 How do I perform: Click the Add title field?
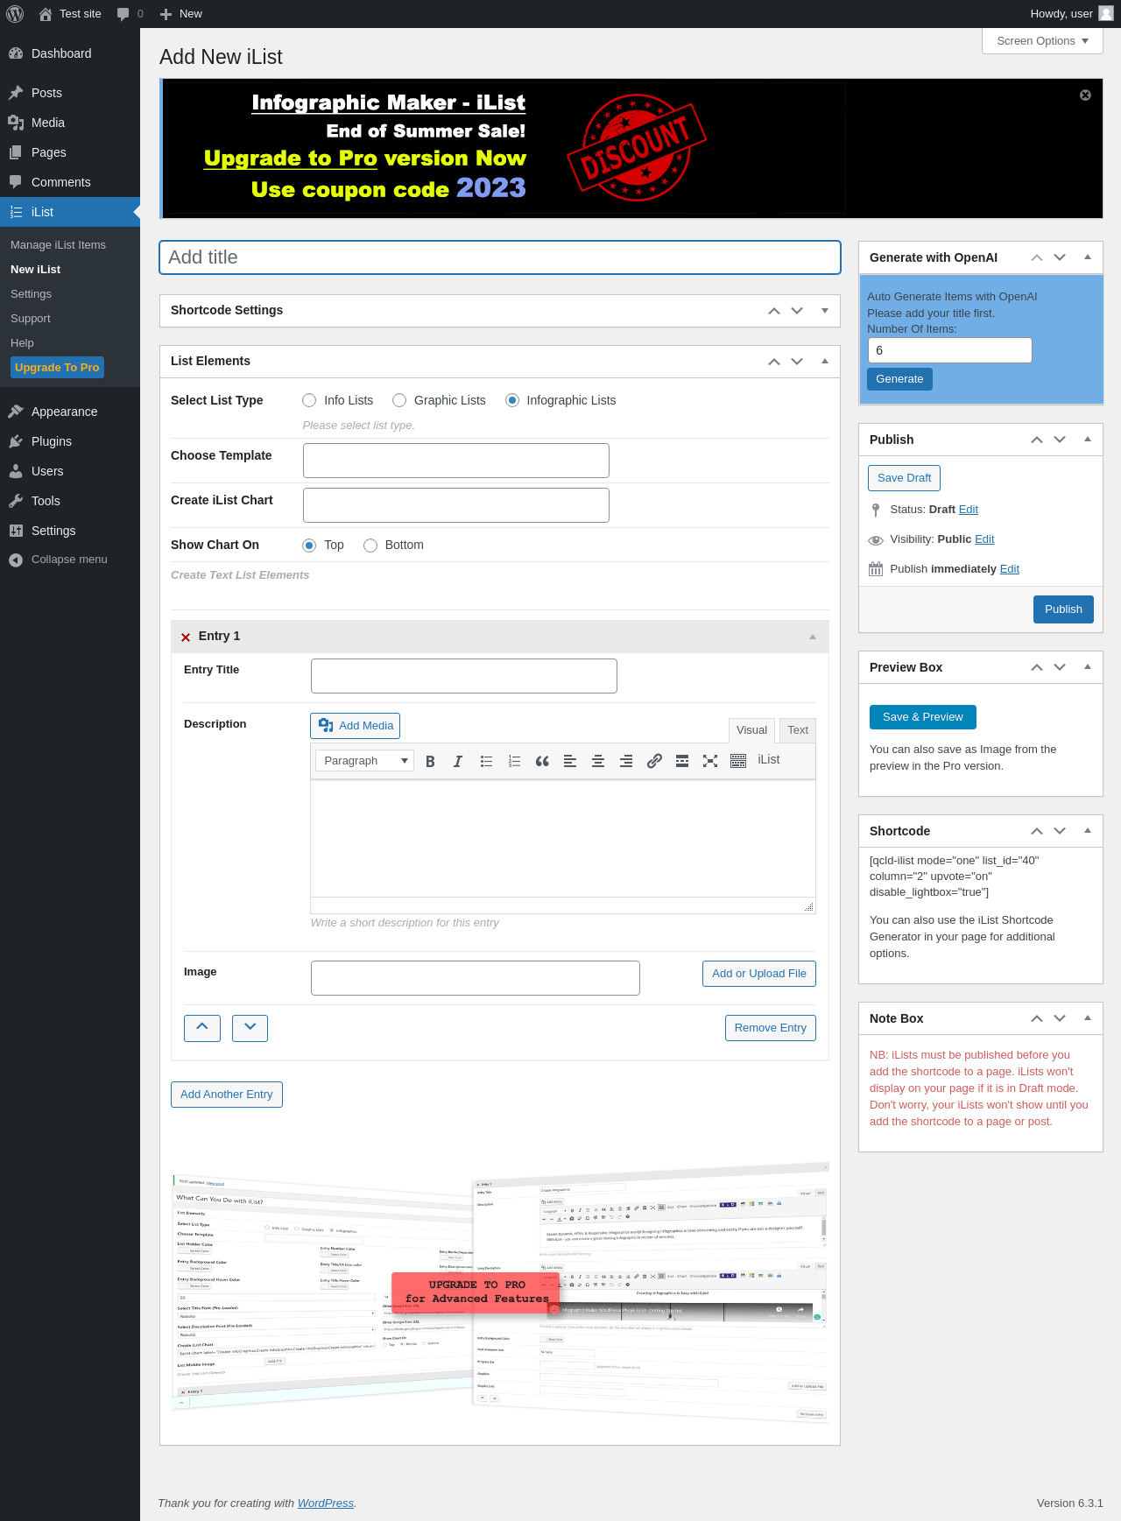(500, 257)
